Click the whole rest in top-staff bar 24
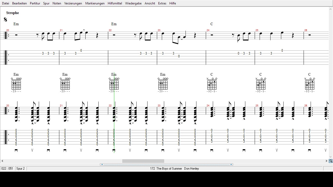The width and height of the screenshot is (333, 187). pyautogui.click(x=212, y=35)
